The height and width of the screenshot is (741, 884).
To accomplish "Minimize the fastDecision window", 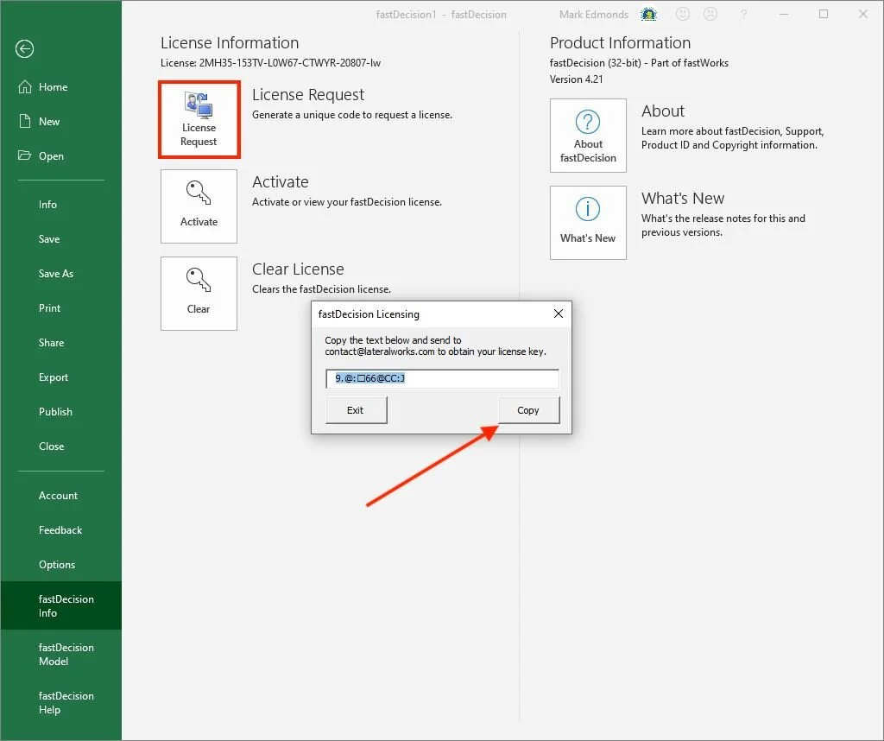I will [784, 14].
